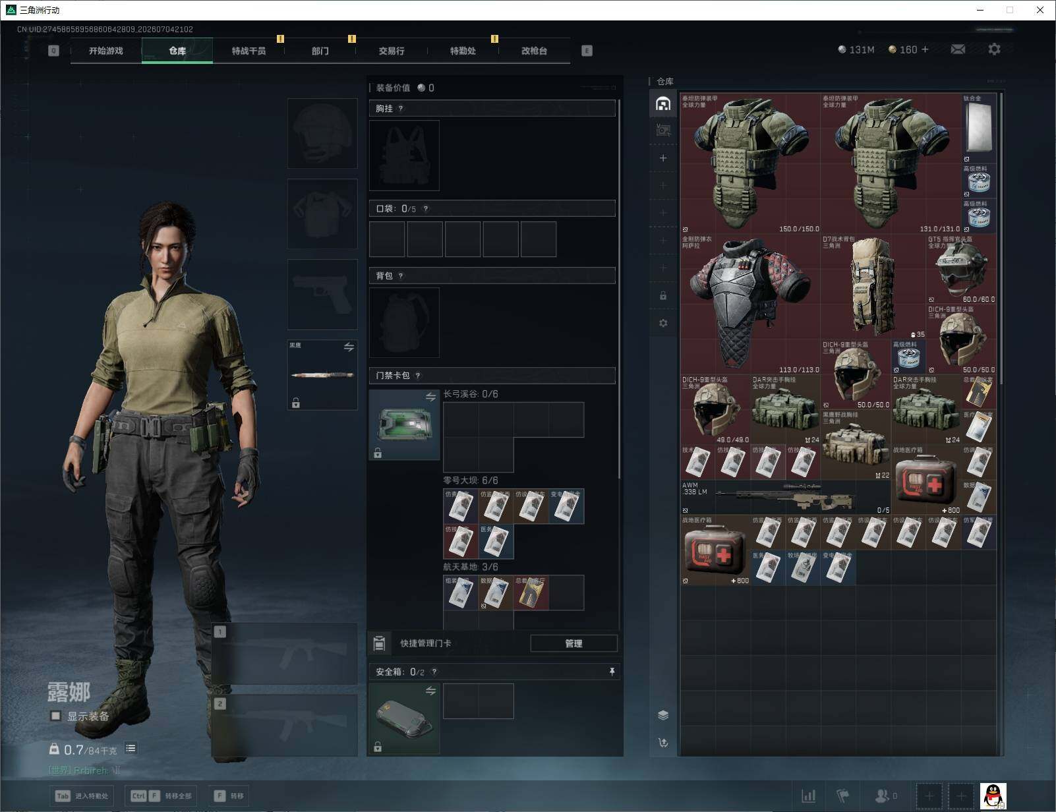Click the stack layers icon in warehouse sidebar
This screenshot has height=812, width=1056.
pos(663,715)
